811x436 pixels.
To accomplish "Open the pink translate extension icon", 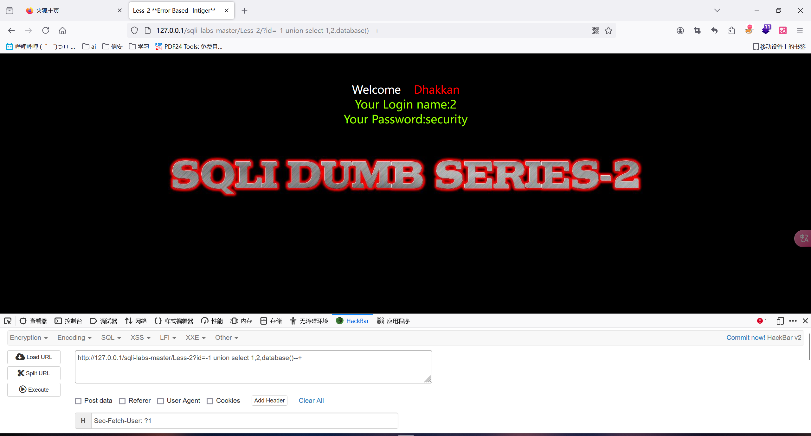I will click(783, 30).
